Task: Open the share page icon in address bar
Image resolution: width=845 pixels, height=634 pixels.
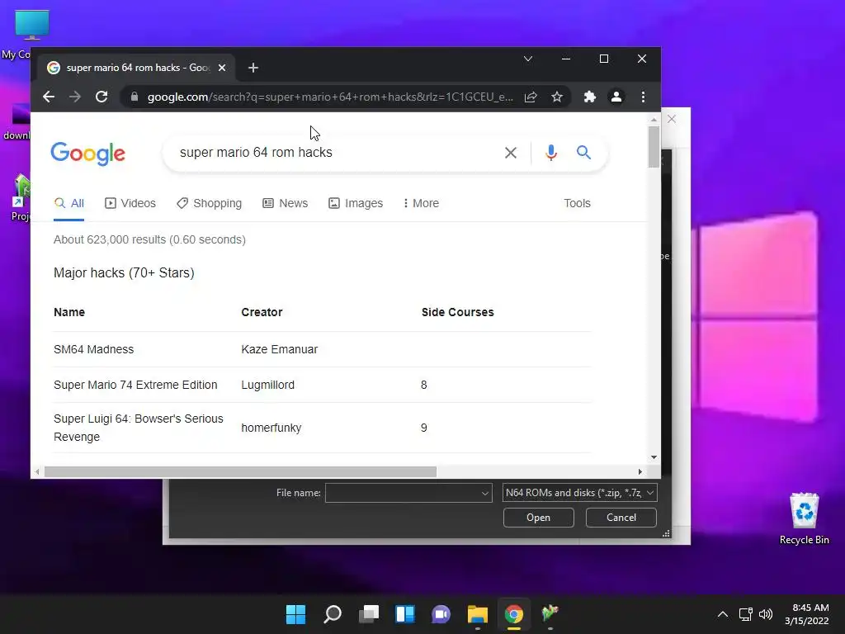Action: tap(531, 97)
